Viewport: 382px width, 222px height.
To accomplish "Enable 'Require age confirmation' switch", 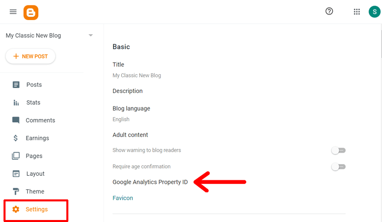I will 339,166.
